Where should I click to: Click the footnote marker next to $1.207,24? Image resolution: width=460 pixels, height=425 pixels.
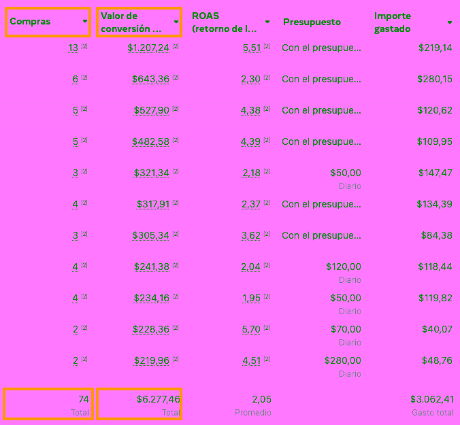[x=175, y=47]
